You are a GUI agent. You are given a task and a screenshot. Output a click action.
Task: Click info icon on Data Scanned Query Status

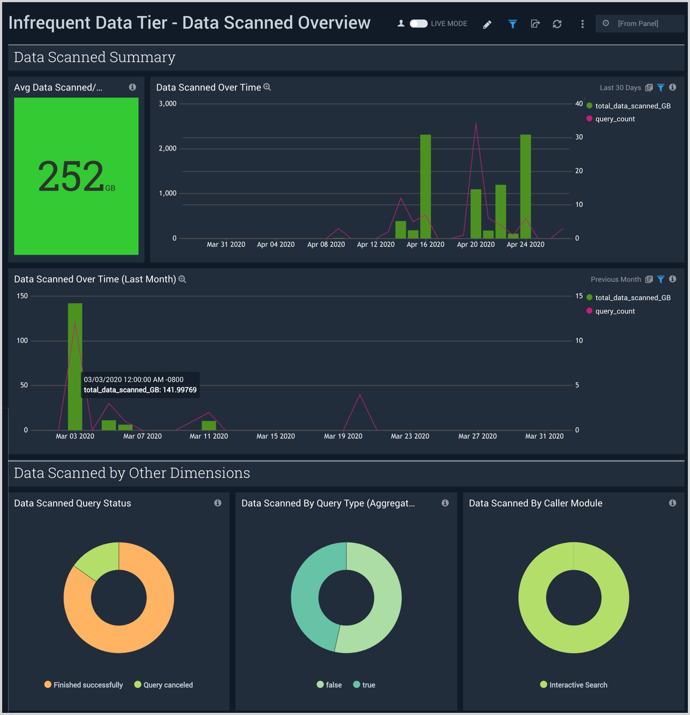[218, 503]
